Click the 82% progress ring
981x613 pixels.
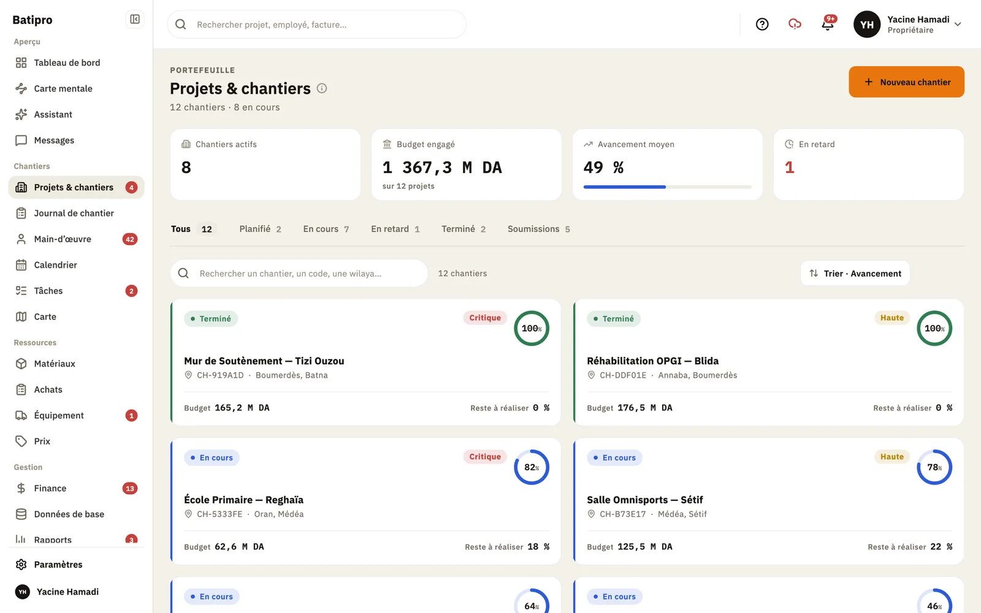pyautogui.click(x=532, y=468)
